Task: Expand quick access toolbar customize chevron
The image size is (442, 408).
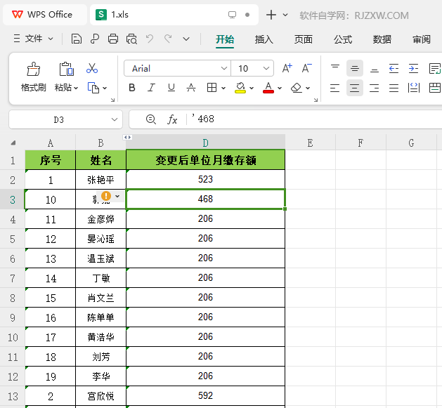Action: click(x=186, y=39)
